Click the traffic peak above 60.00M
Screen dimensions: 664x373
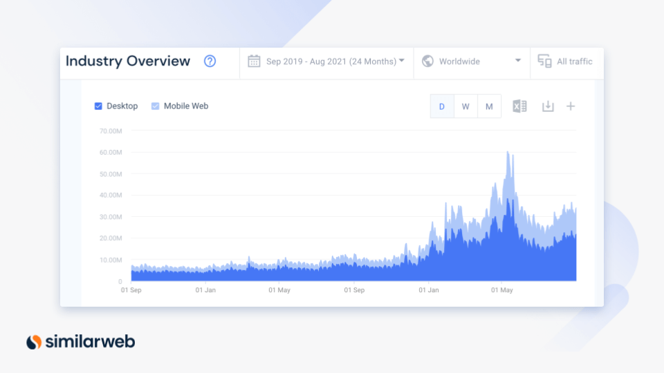point(508,153)
